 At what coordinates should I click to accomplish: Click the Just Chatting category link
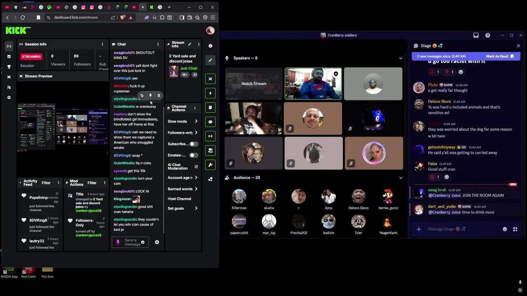tap(189, 68)
